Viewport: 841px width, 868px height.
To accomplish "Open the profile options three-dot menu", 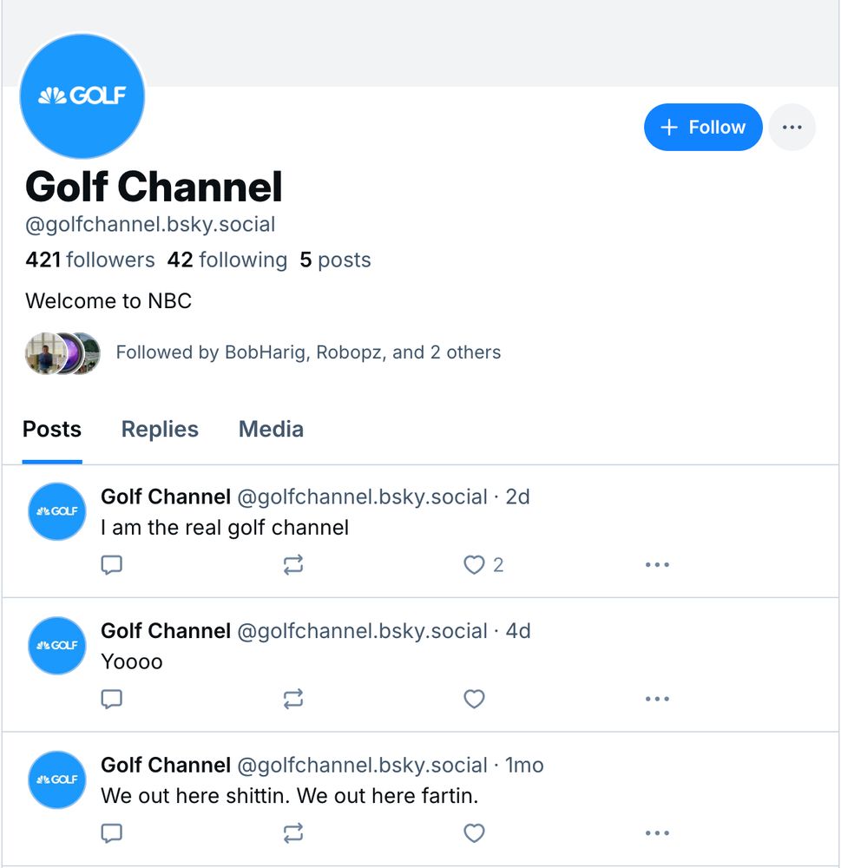I will (792, 128).
